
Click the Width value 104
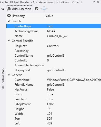coord(49,114)
